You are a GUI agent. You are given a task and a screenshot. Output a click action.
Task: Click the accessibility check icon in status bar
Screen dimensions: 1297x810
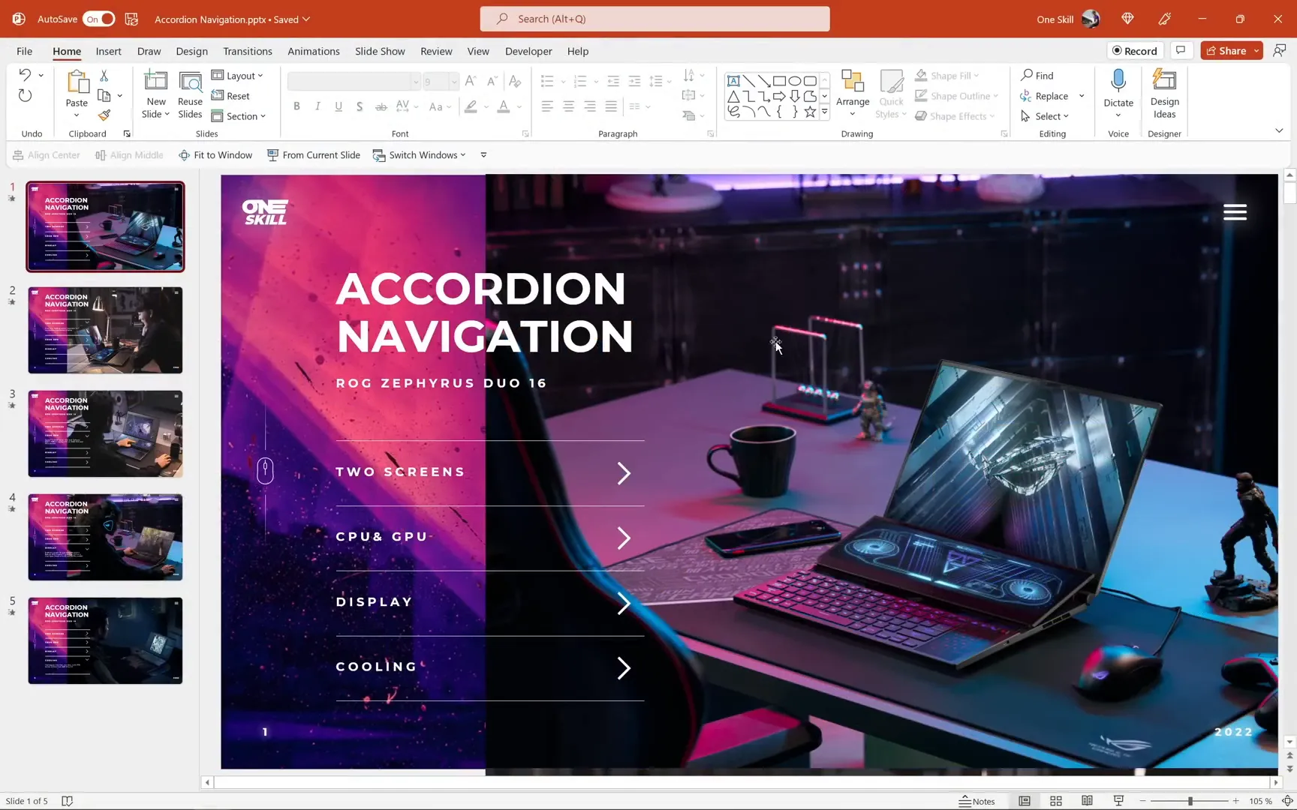67,801
